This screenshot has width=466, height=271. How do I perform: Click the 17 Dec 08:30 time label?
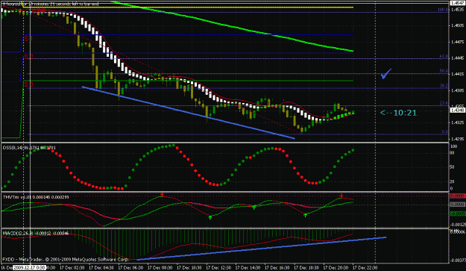click(160, 267)
